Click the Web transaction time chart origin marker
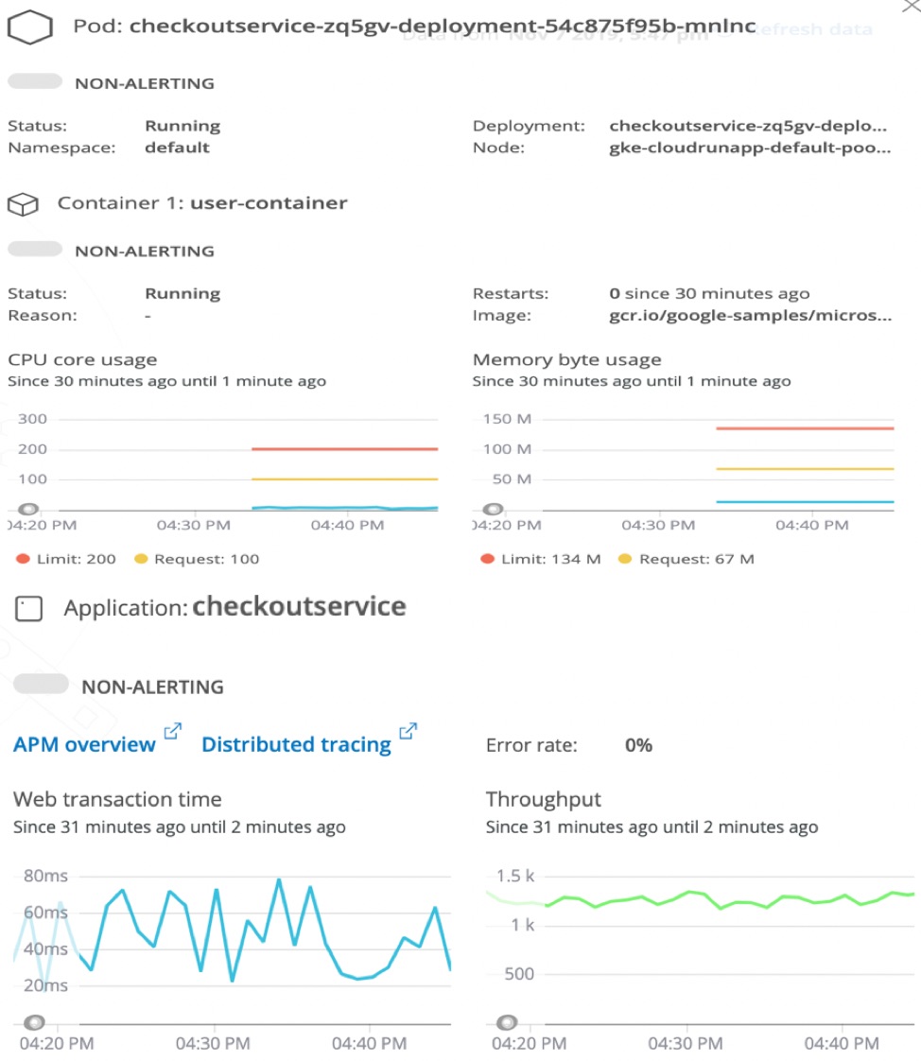 click(x=34, y=1021)
